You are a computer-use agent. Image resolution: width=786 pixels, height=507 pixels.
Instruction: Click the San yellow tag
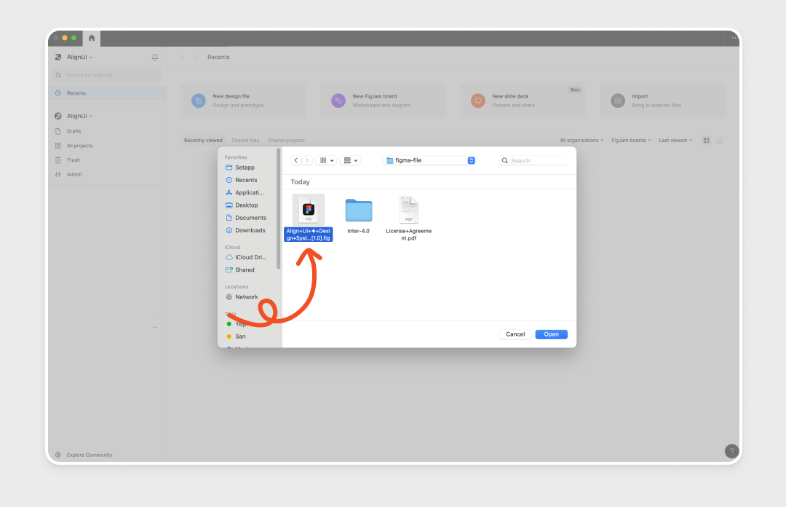(239, 337)
